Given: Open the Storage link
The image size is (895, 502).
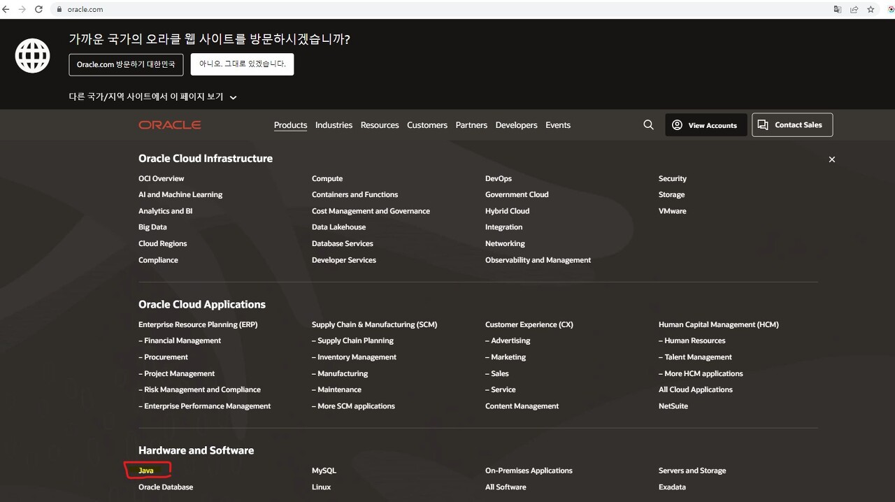Looking at the screenshot, I should click(671, 194).
